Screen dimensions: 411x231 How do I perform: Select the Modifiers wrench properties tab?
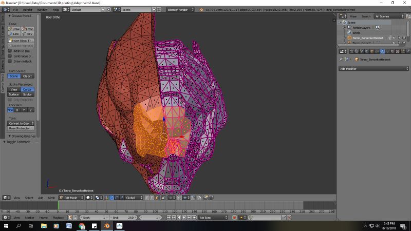point(382,51)
